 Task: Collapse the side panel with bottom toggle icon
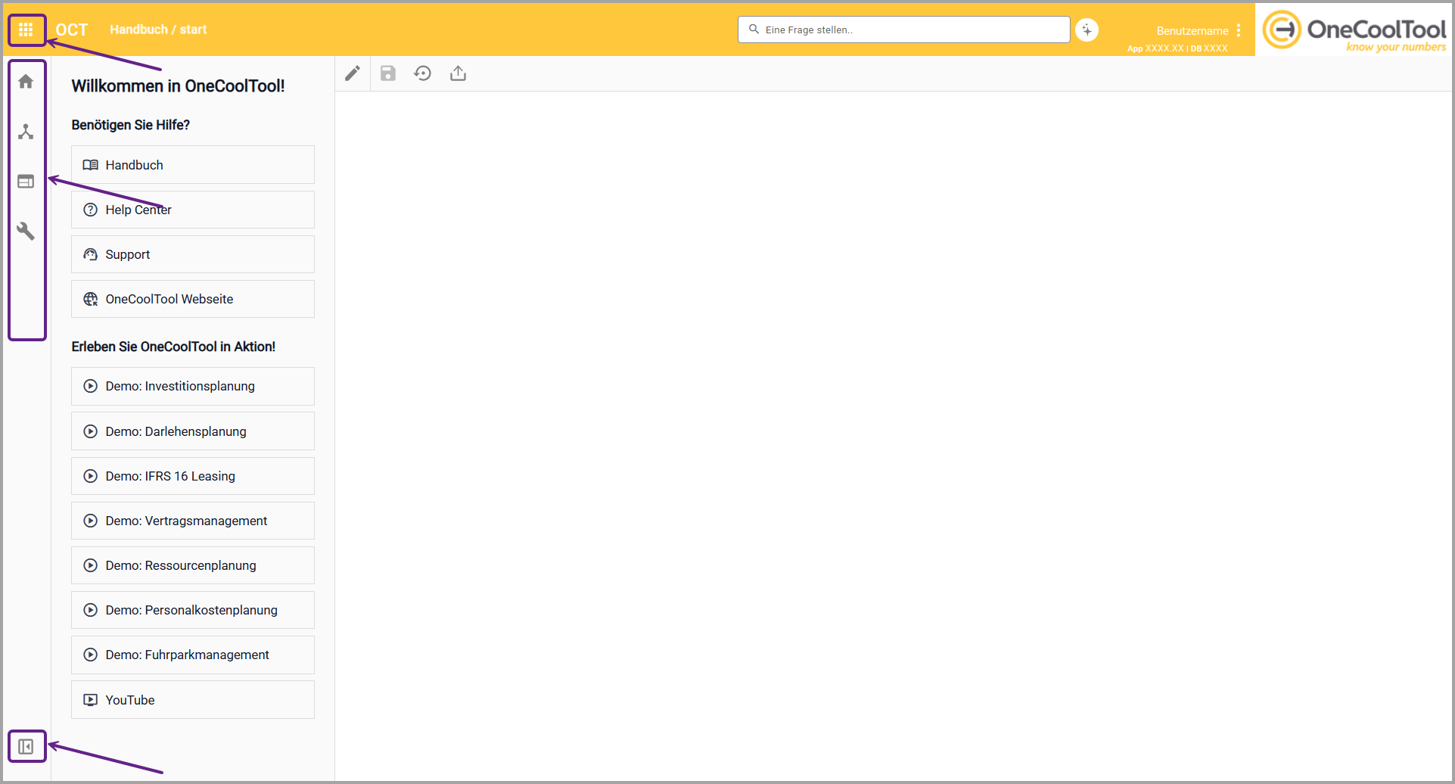26,747
